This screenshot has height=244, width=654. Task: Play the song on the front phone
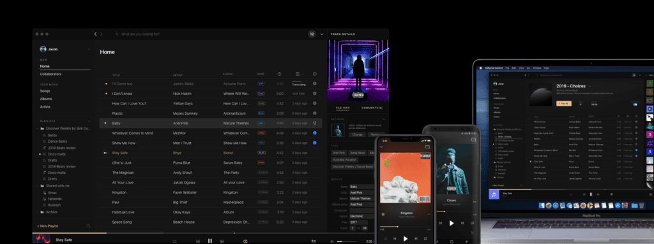[x=406, y=239]
